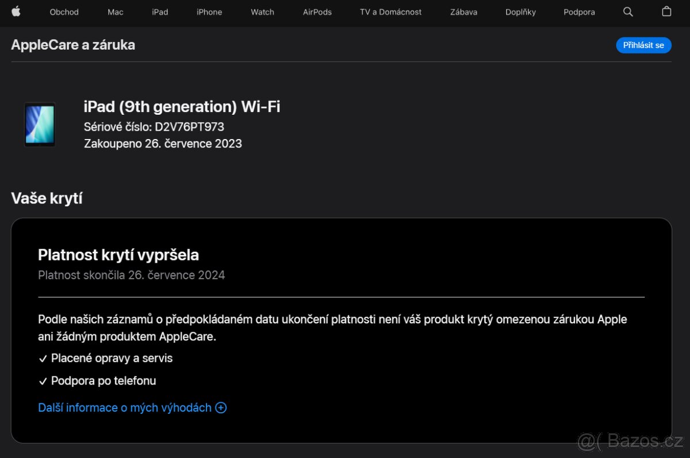This screenshot has height=458, width=690.
Task: Select iPhone in navigation bar
Action: coord(209,12)
